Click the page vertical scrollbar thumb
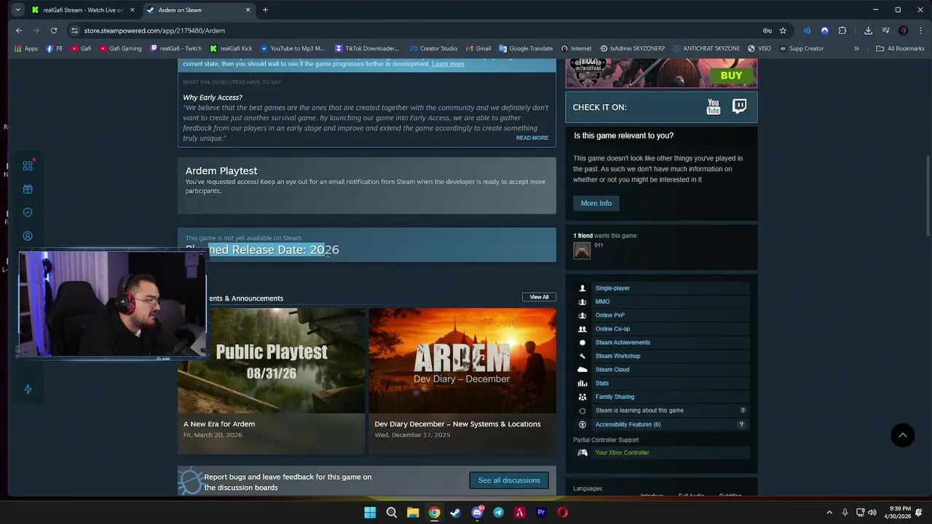This screenshot has height=524, width=932. 928,196
